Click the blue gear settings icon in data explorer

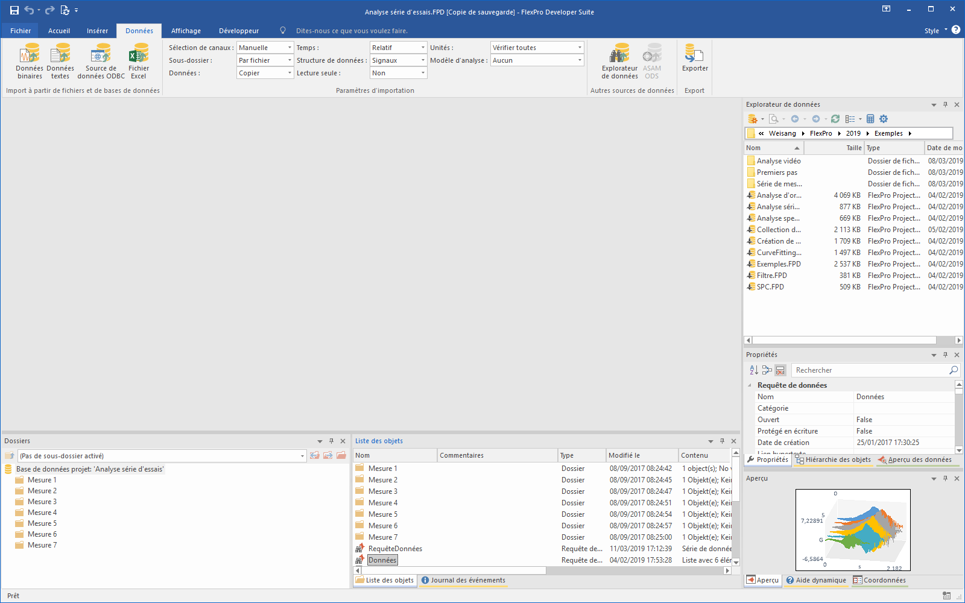click(x=884, y=119)
